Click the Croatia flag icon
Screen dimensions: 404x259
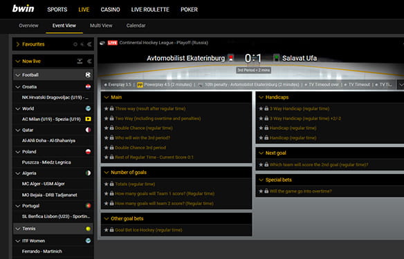tap(88, 86)
